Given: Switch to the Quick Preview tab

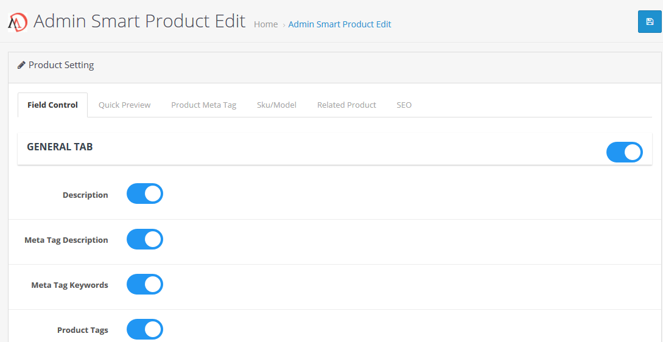Looking at the screenshot, I should (124, 105).
